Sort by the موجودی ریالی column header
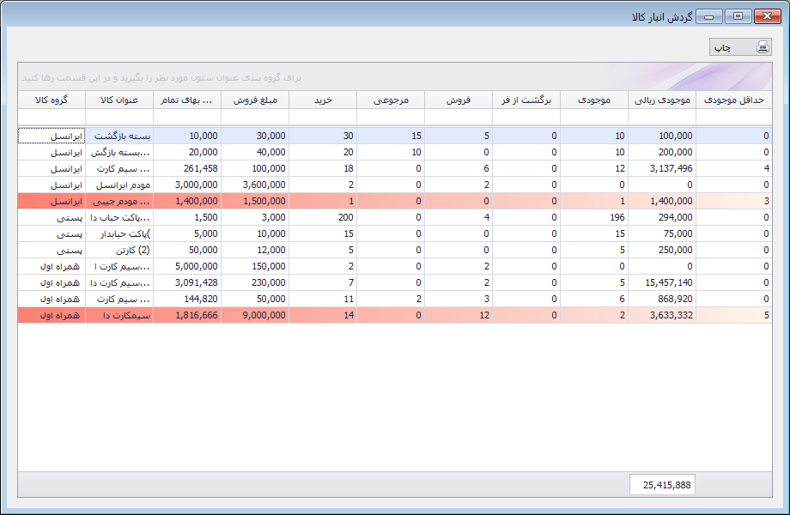 [x=662, y=100]
